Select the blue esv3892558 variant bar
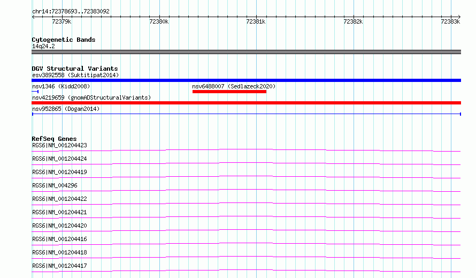 [x=246, y=80]
